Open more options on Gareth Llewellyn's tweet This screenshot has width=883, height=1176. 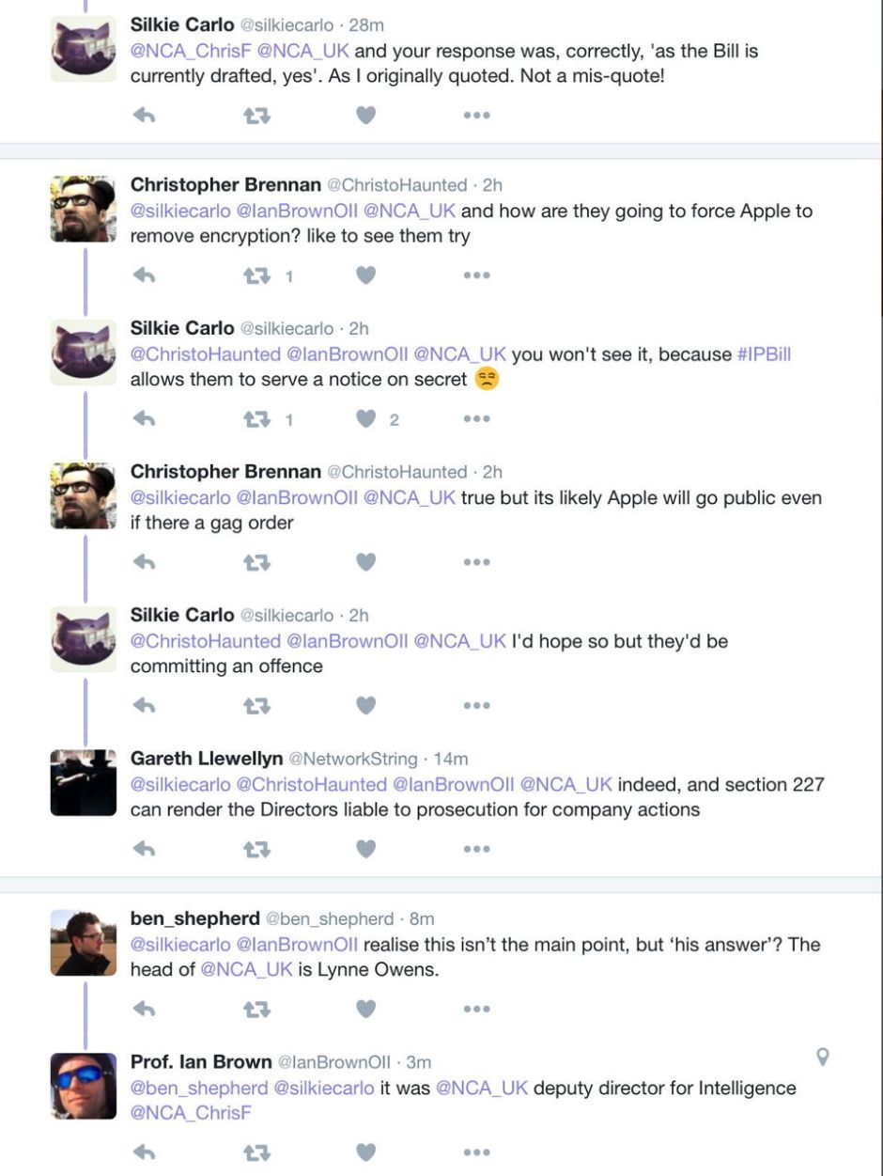(475, 849)
